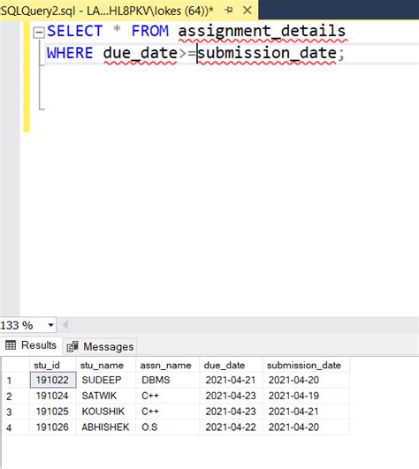
Task: Select submission_date cell in SUDEEP row
Action: pos(306,380)
